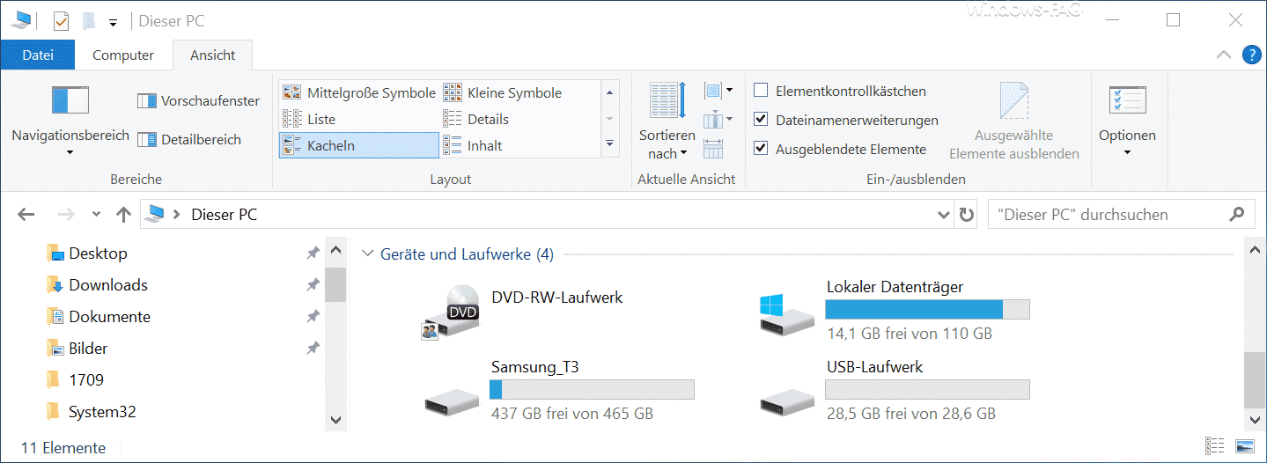Toggle the Detailbereich pane
This screenshot has width=1267, height=463.
point(188,139)
